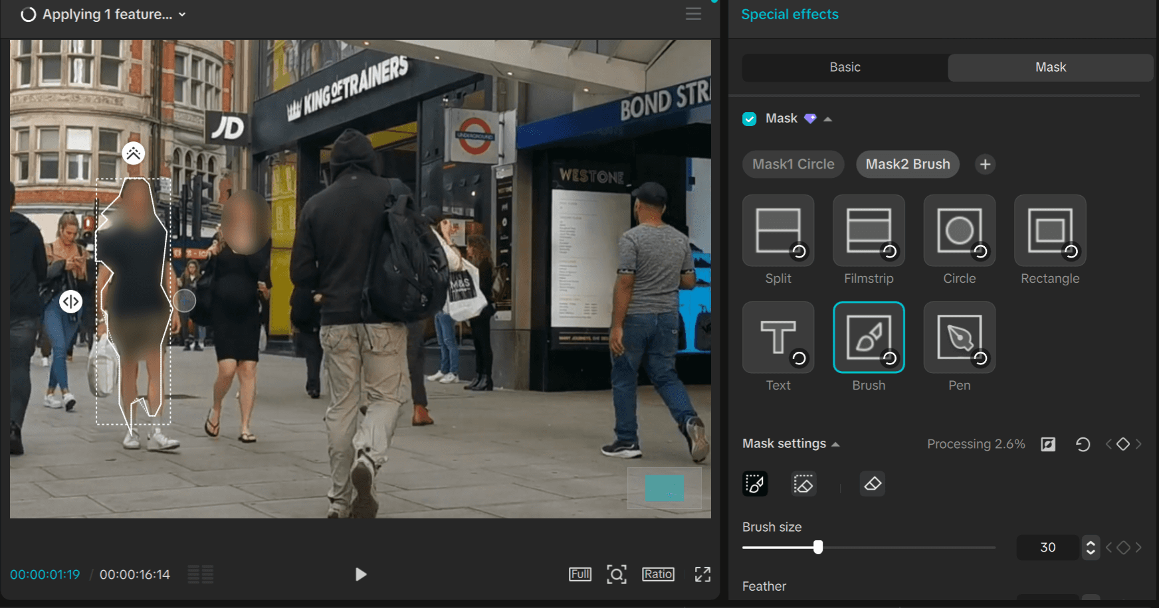This screenshot has height=608, width=1159.
Task: Add a Mask settings keyframe diamond
Action: coord(1123,444)
